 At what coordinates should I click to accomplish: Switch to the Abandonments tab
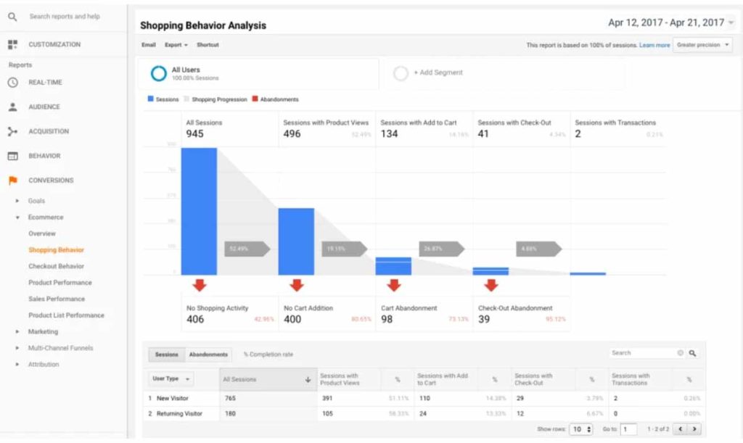[x=209, y=353]
